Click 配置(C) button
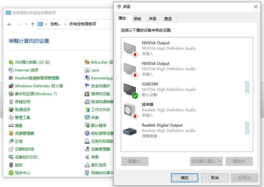The image size is (264, 187). pyautogui.click(x=135, y=161)
